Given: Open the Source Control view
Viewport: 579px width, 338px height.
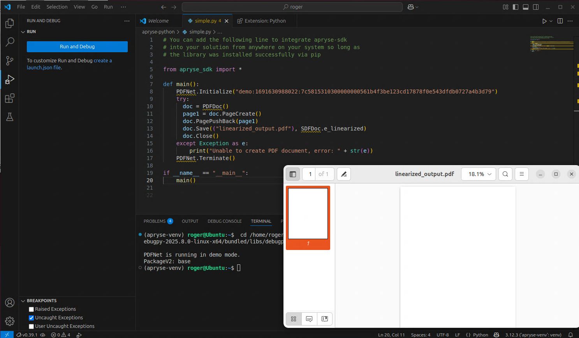Looking at the screenshot, I should pyautogui.click(x=10, y=61).
